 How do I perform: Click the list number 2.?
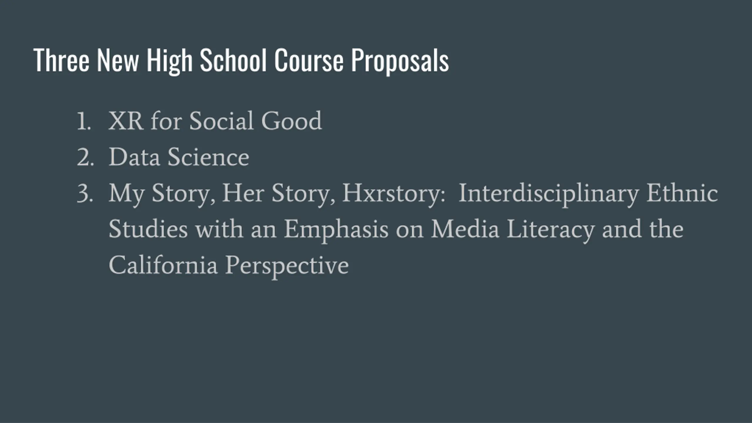pyautogui.click(x=85, y=158)
